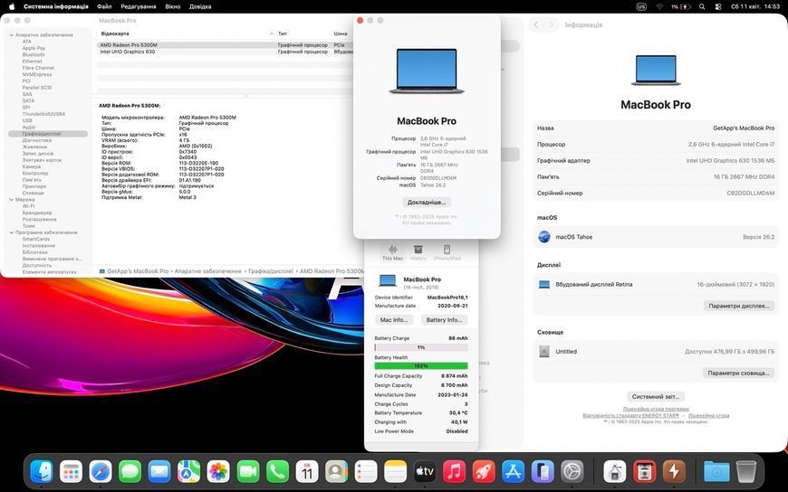Select Графіка/дисплеї in the sidebar

point(48,134)
